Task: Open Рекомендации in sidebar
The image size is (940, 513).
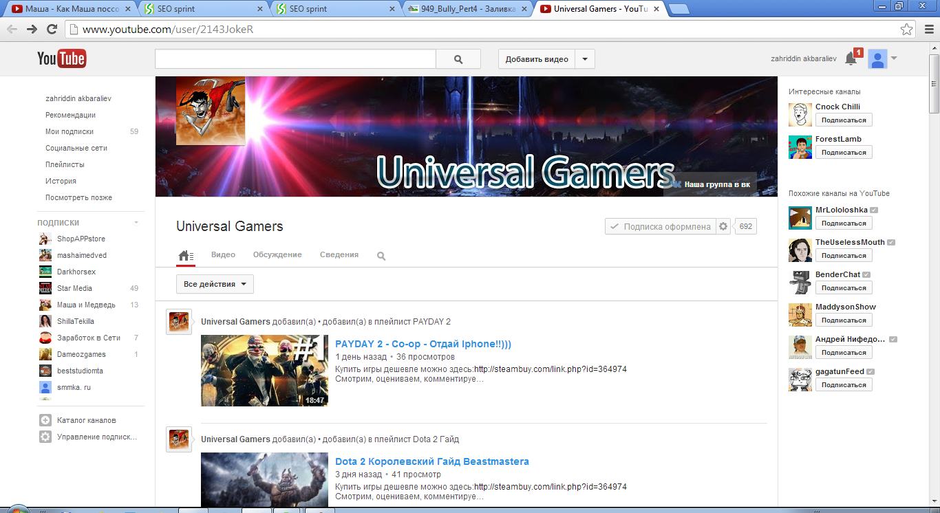Action: [x=71, y=115]
